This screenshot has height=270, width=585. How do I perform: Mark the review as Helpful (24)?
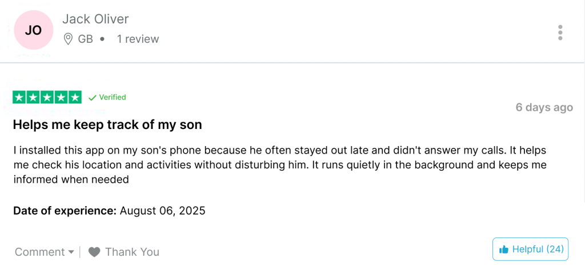click(x=530, y=249)
